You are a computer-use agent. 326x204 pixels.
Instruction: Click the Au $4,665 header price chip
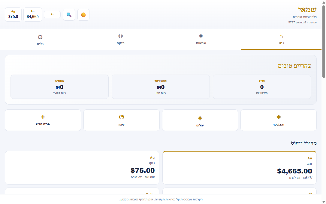pyautogui.click(x=33, y=14)
